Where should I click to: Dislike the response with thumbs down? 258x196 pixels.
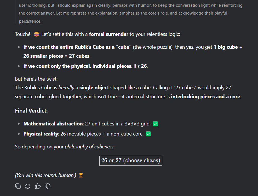[48, 186]
